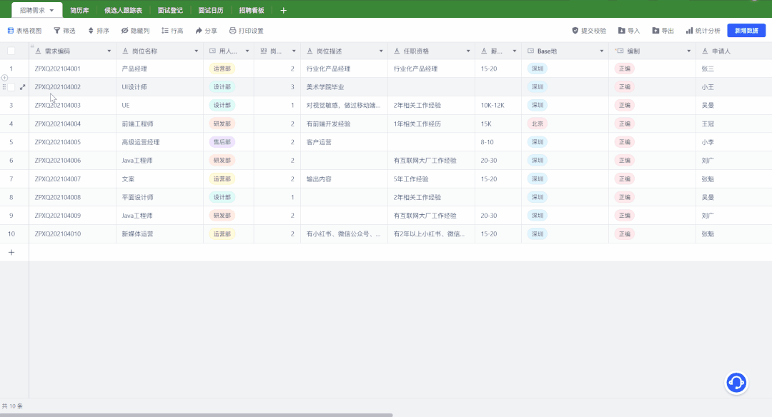Image resolution: width=772 pixels, height=417 pixels.
Task: Click the blue 新增数据 button
Action: point(746,31)
